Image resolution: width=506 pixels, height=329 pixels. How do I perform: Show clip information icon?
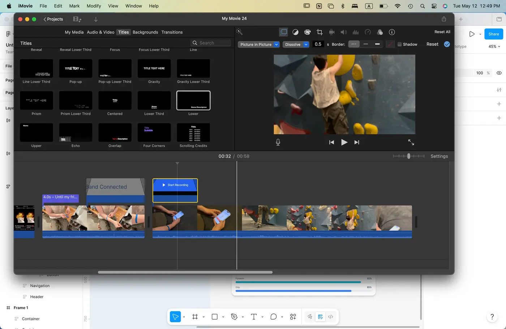392,32
